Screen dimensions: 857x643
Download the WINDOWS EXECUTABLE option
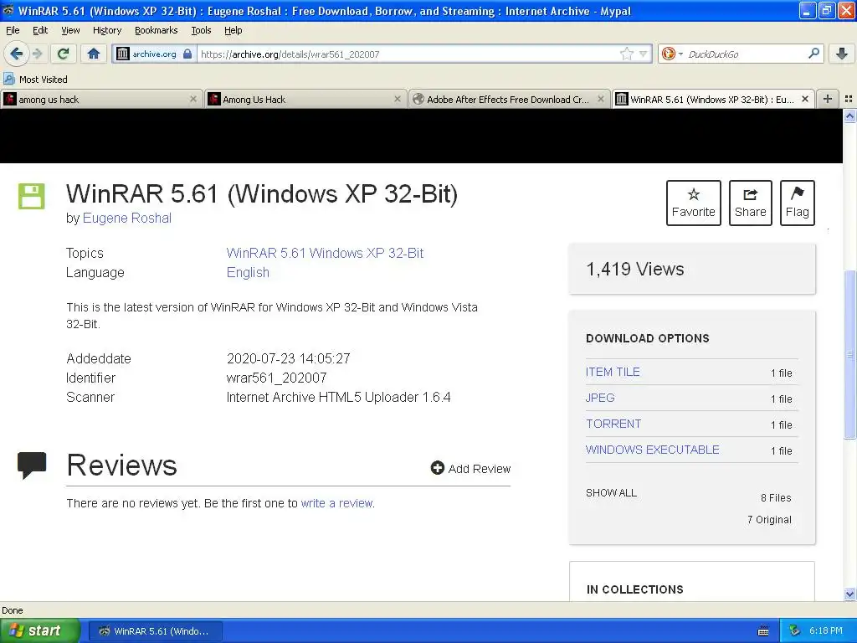coord(652,450)
